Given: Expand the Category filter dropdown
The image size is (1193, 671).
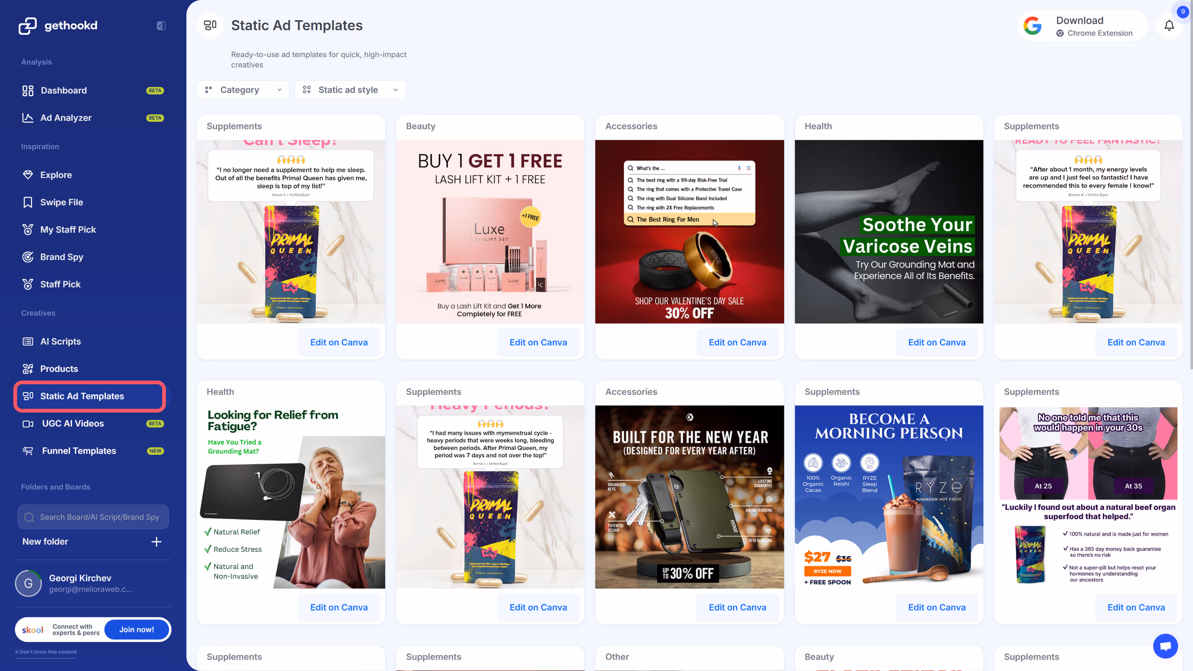Looking at the screenshot, I should pos(243,90).
